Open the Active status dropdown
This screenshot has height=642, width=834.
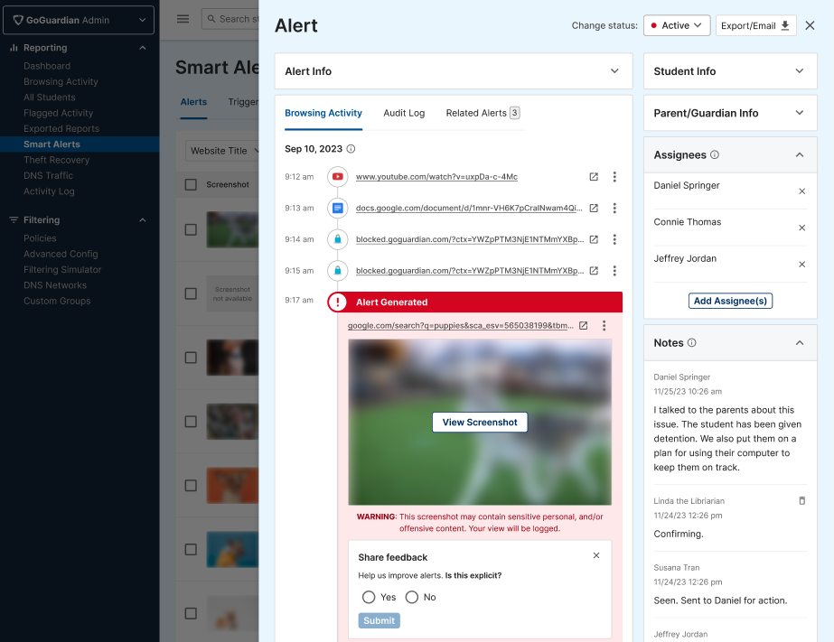click(x=677, y=25)
